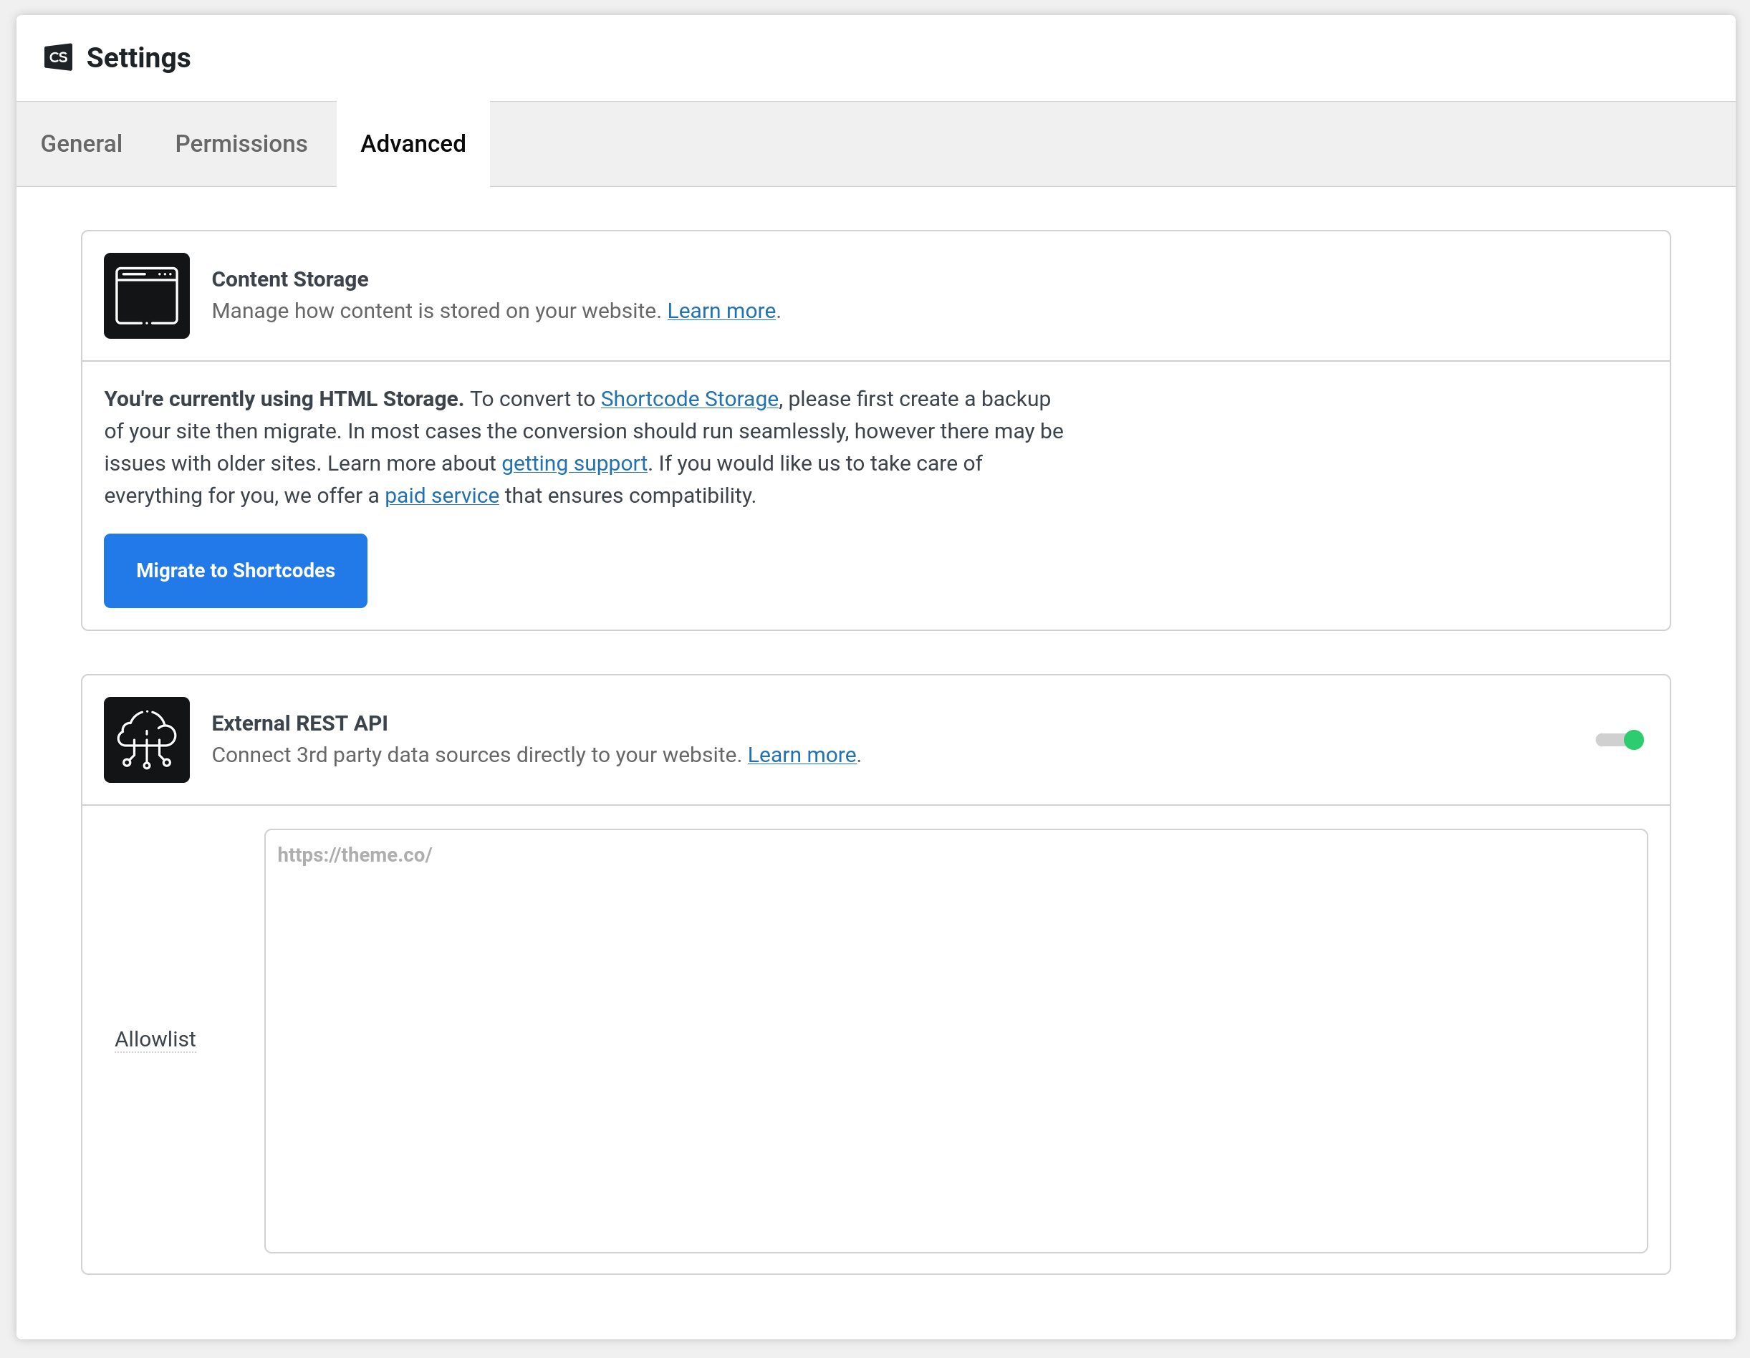Click the getting support link
Screen dimensions: 1750x1358
click(x=574, y=463)
